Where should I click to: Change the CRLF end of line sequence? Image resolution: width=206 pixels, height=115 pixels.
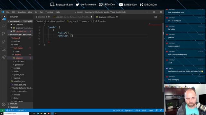click(144, 111)
